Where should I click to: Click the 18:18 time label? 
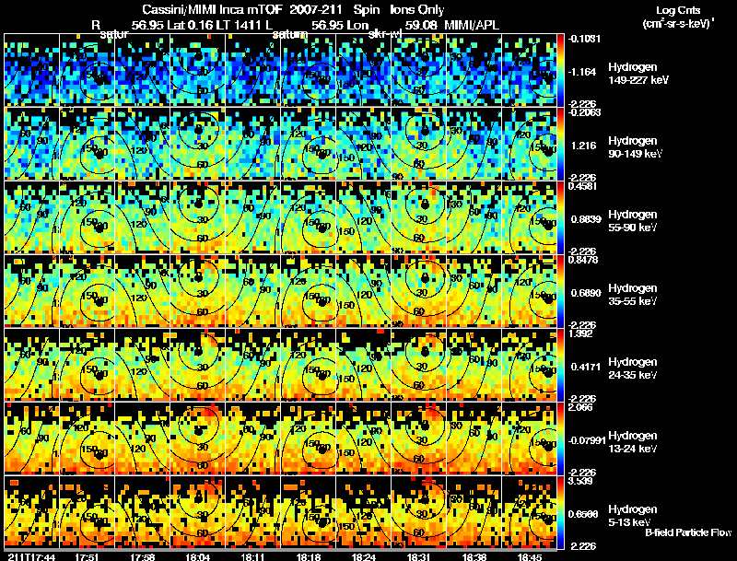coord(309,556)
